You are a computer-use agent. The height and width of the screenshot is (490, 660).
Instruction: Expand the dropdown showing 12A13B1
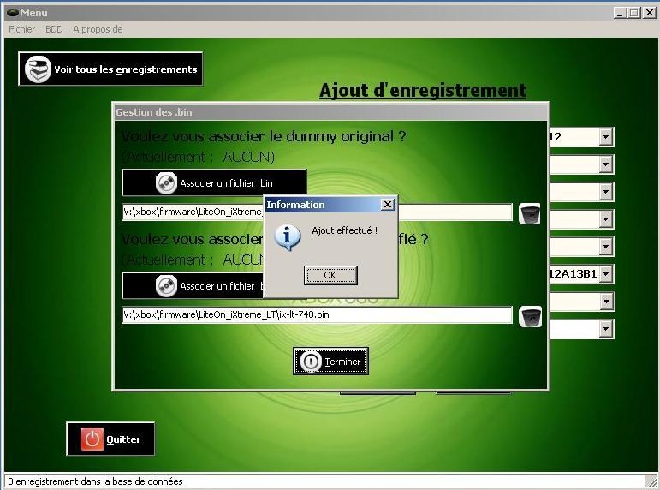(605, 274)
